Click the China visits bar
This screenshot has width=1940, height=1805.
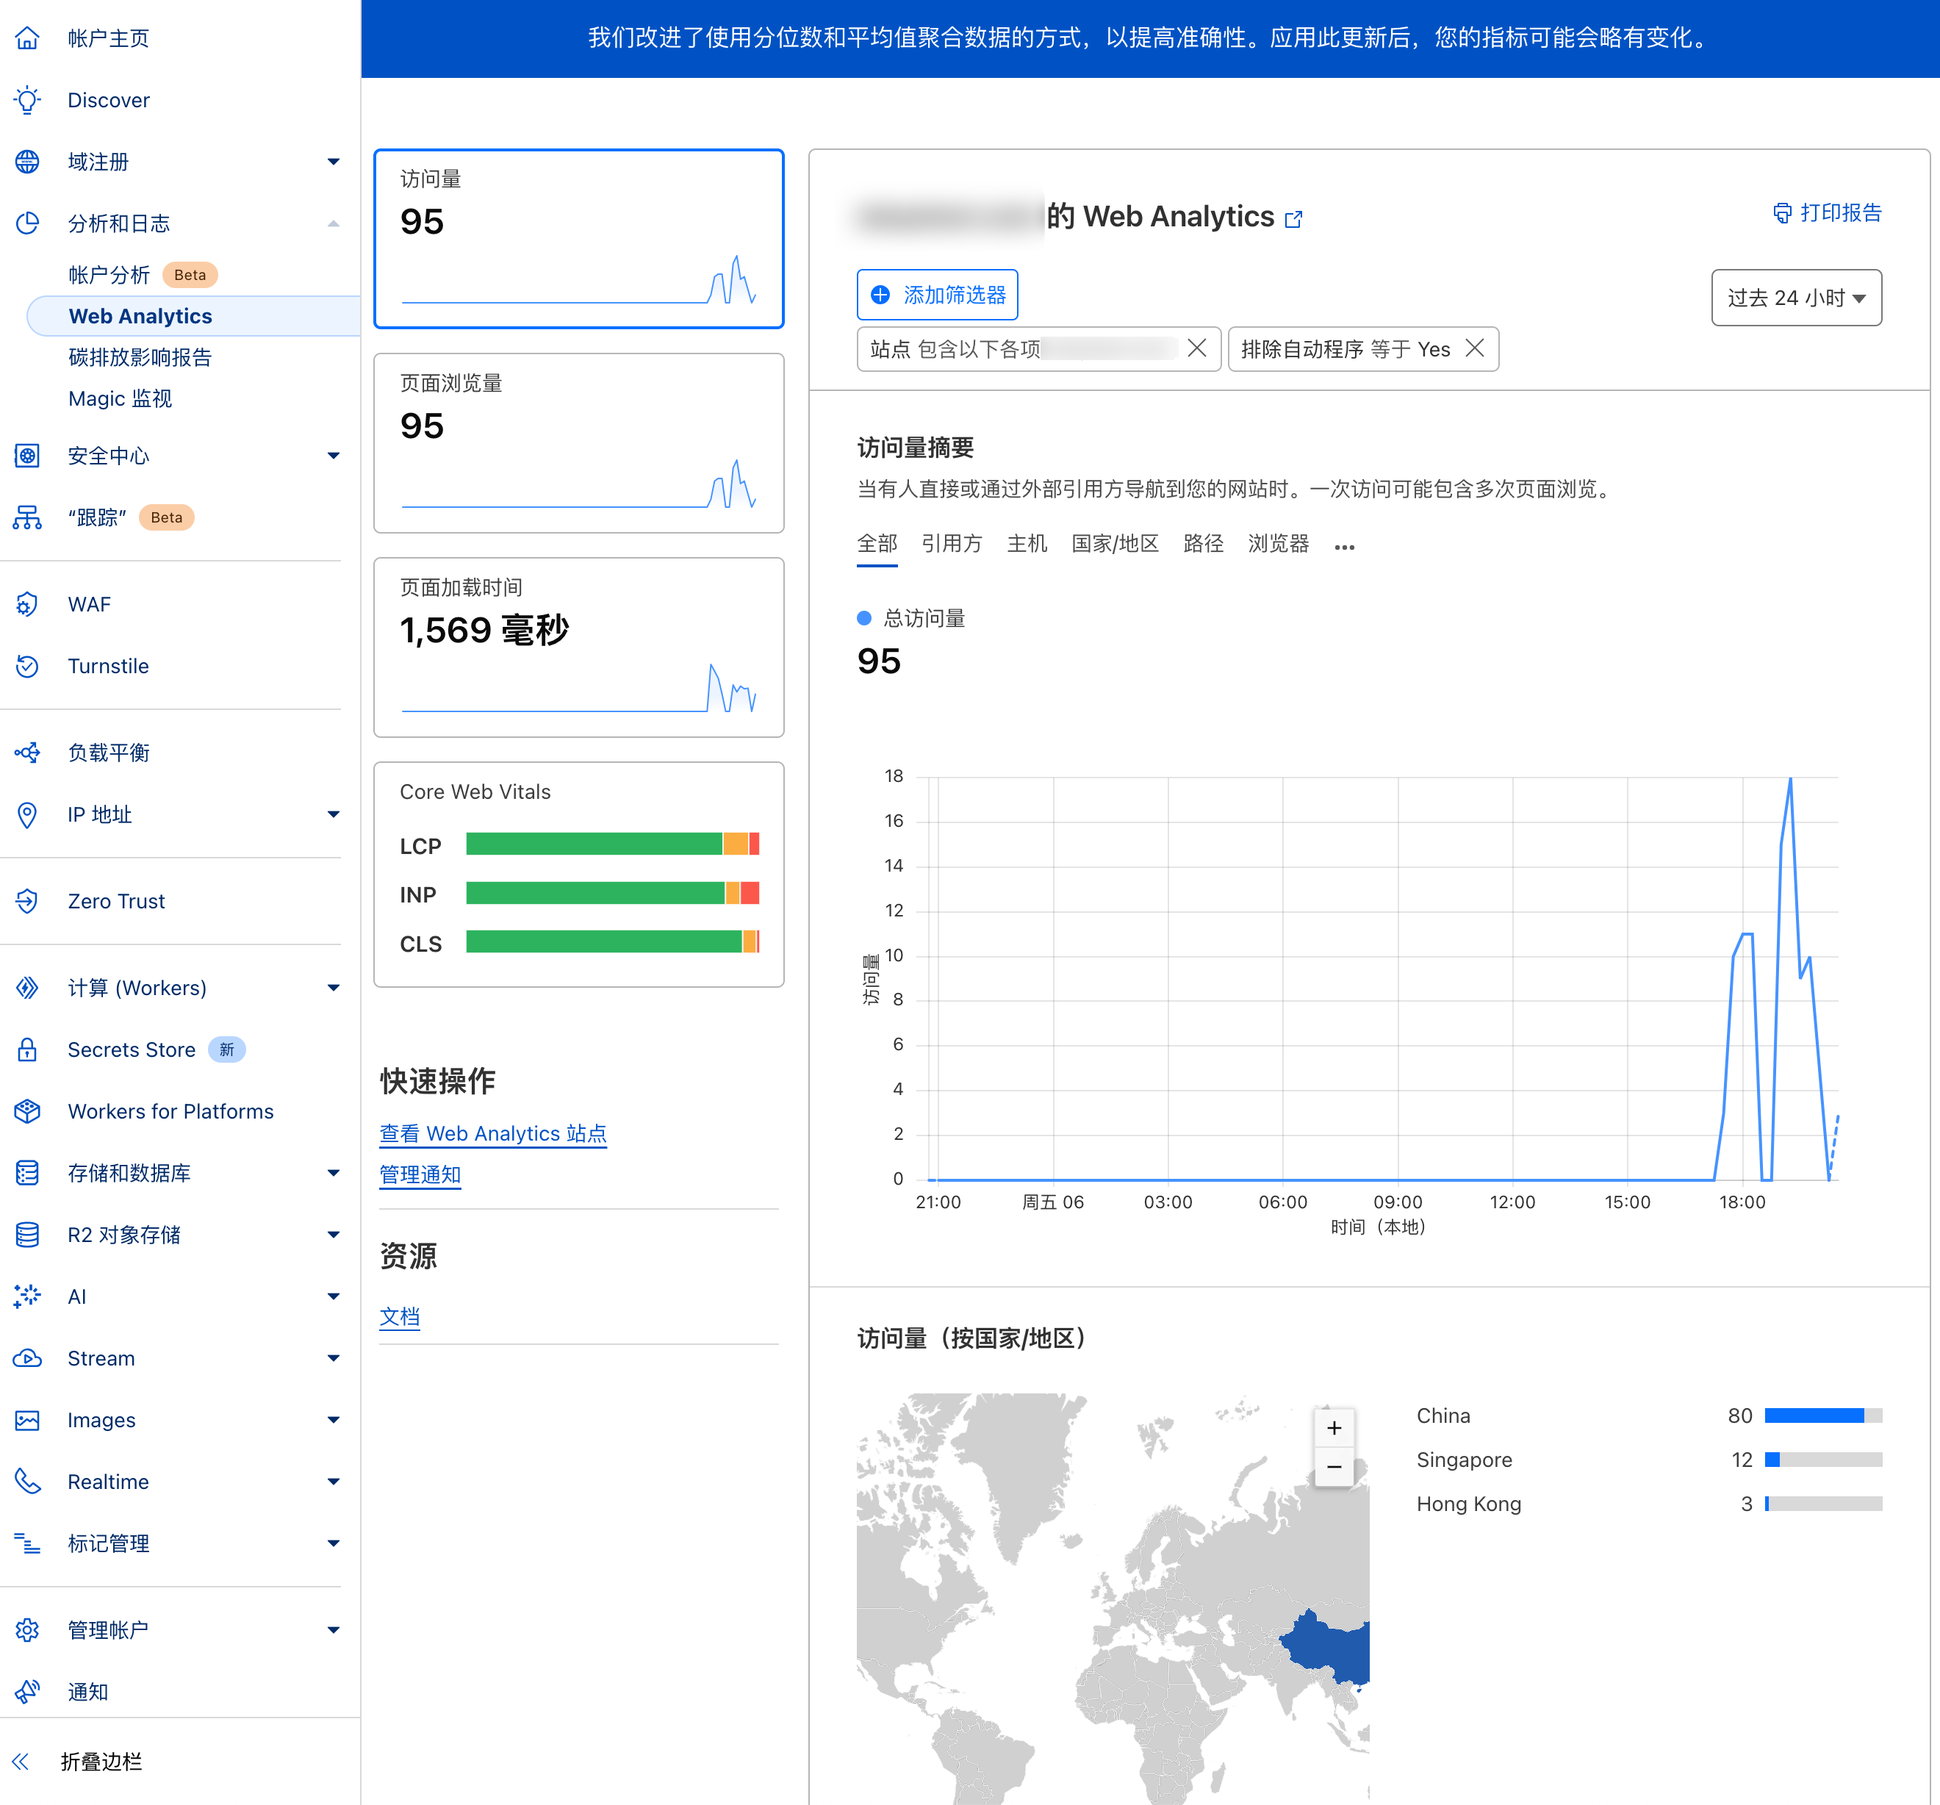coord(1823,1415)
